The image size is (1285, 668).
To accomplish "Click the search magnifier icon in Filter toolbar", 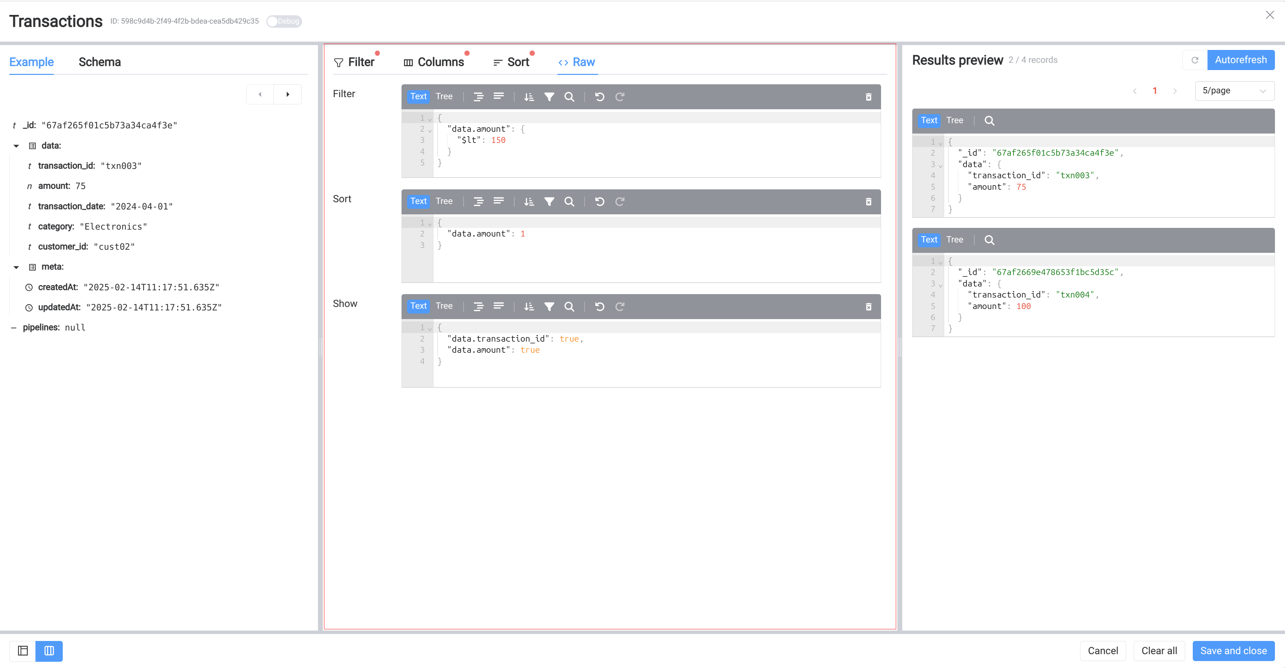I will 570,96.
